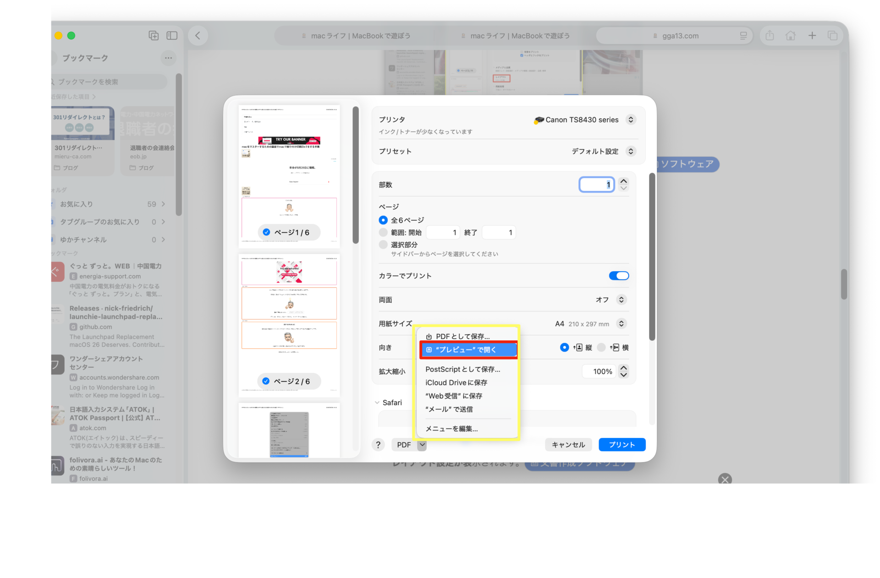Click the ATOK bookmark thumbnail icon

(x=58, y=415)
